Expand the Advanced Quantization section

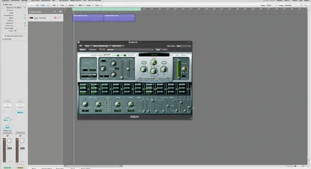(6, 36)
